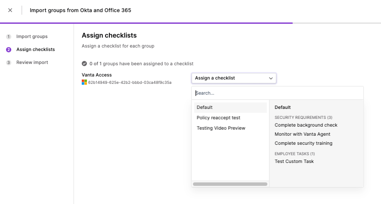This screenshot has height=204, width=381.
Task: Click the step 3 number badge
Action: tap(9, 63)
